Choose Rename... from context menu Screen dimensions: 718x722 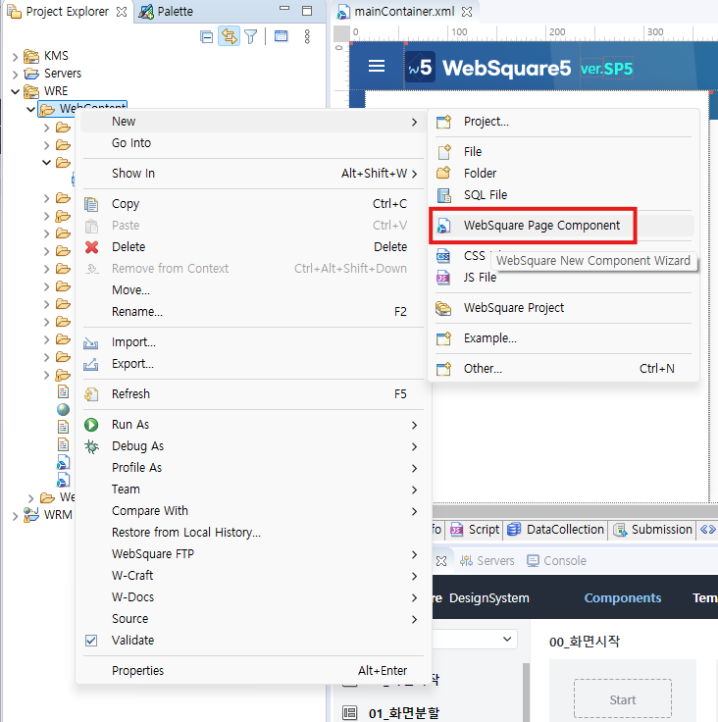click(251, 312)
